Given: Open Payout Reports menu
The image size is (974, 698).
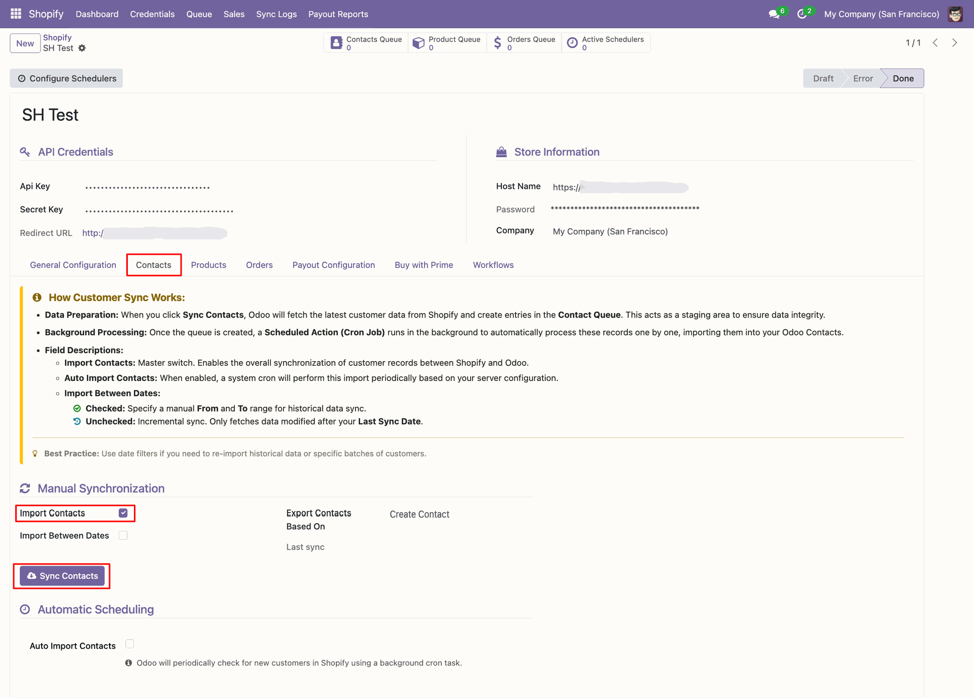Looking at the screenshot, I should tap(338, 14).
